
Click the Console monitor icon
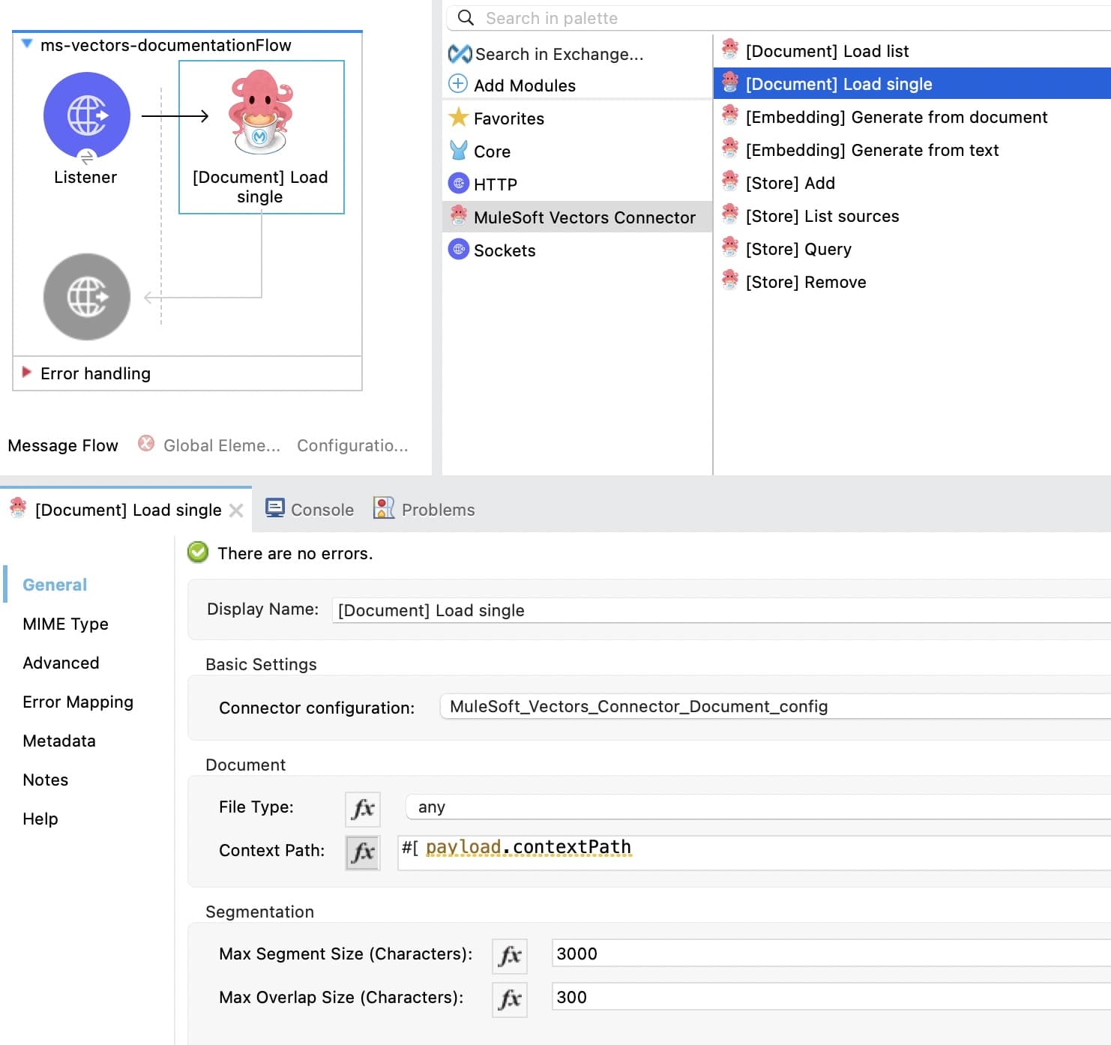click(275, 508)
